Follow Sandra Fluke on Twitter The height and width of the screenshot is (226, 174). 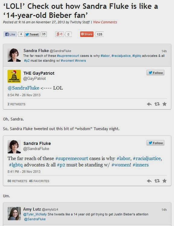coord(155,143)
